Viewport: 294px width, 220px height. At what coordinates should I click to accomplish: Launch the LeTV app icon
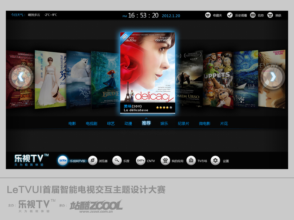pyautogui.click(x=62, y=161)
